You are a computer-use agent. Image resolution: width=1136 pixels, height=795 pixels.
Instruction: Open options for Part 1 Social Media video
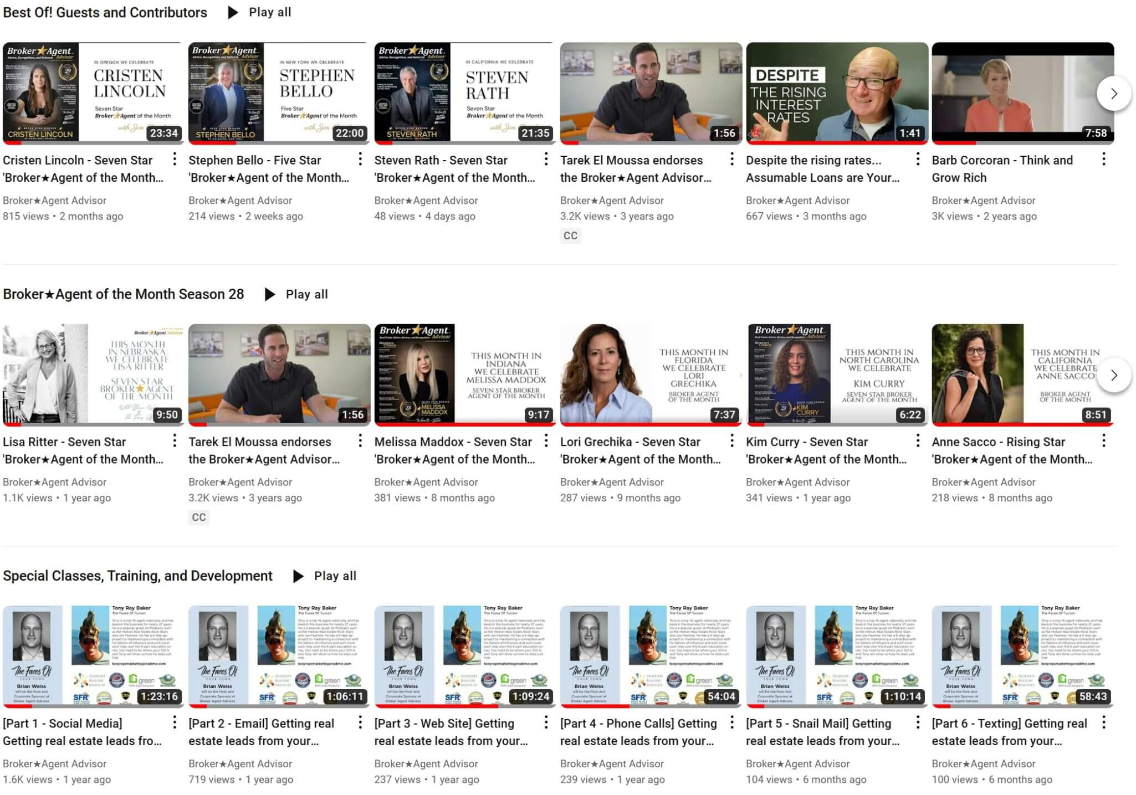coord(175,722)
